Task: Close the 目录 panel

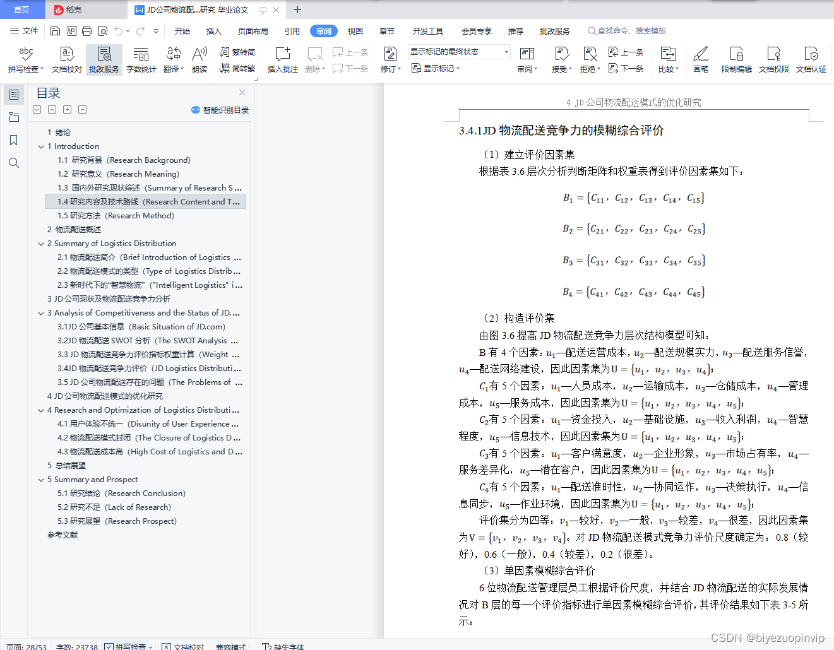Action: [242, 93]
